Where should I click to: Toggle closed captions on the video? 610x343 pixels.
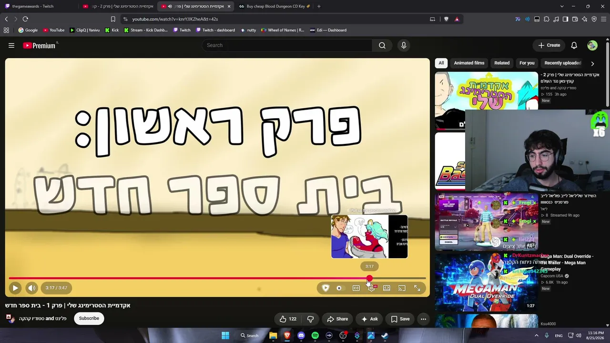tap(356, 288)
